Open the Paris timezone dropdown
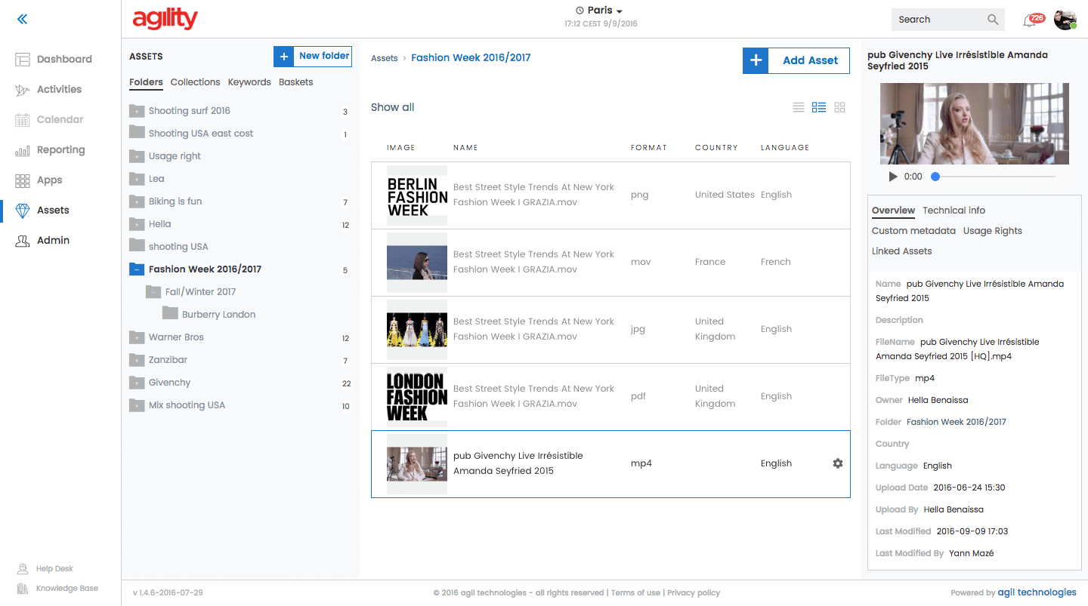 pyautogui.click(x=599, y=11)
